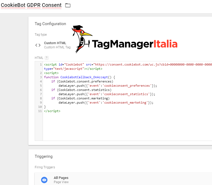The image size is (212, 185).
Task: Open the HTML help question mark
Action: [x=47, y=58]
